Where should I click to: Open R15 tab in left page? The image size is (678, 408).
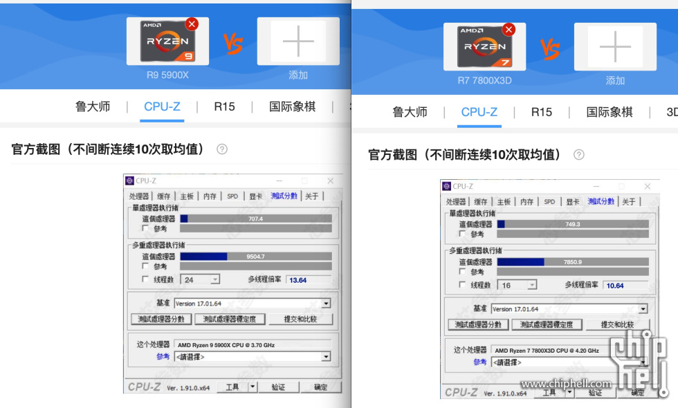click(224, 106)
